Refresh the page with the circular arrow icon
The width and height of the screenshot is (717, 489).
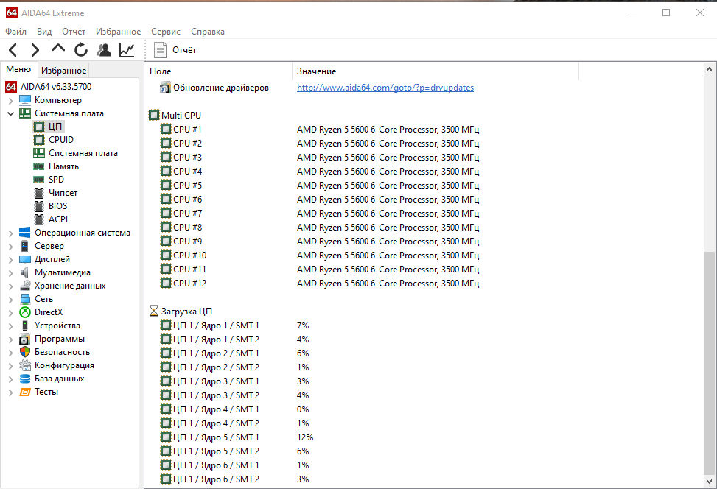81,50
